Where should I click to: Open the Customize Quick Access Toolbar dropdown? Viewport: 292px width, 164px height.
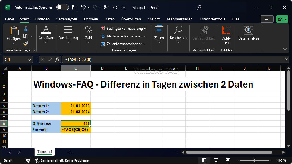pos(124,7)
